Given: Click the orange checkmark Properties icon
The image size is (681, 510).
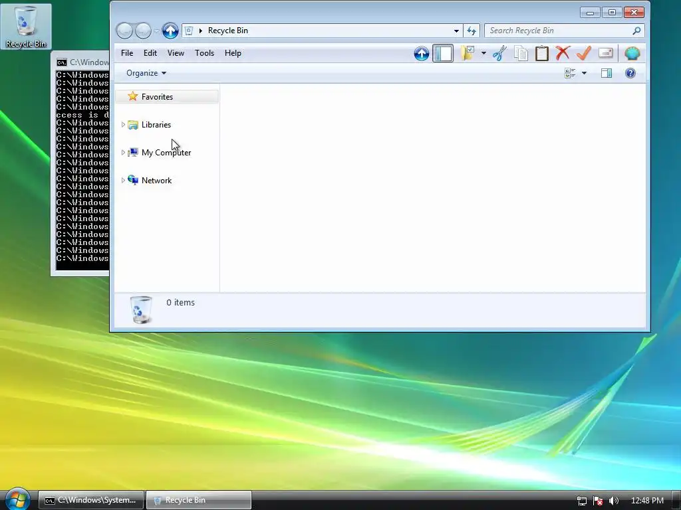Looking at the screenshot, I should [x=584, y=53].
